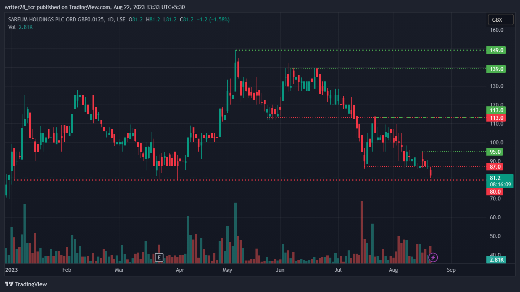520x292 pixels.
Task: Click the Apr time axis label
Action: (180, 270)
